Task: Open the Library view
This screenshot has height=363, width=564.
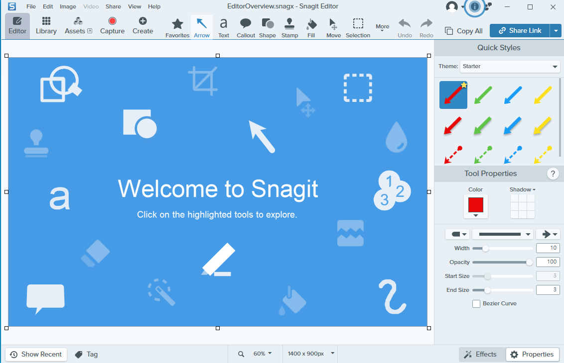Action: click(46, 25)
